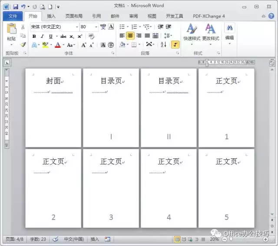Viewport: 278px width, 246px height.
Task: Apply the yellow text highlight color
Action: pos(45,45)
